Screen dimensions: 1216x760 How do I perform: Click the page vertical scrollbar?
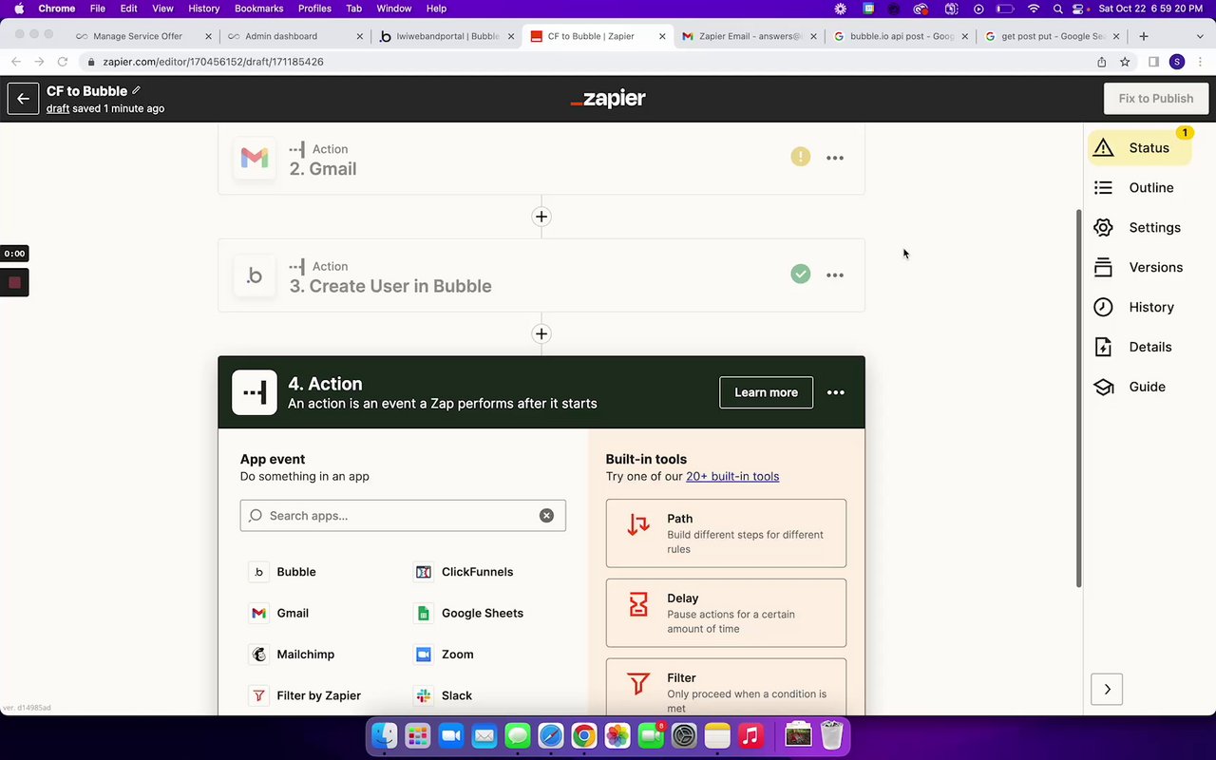[1078, 398]
